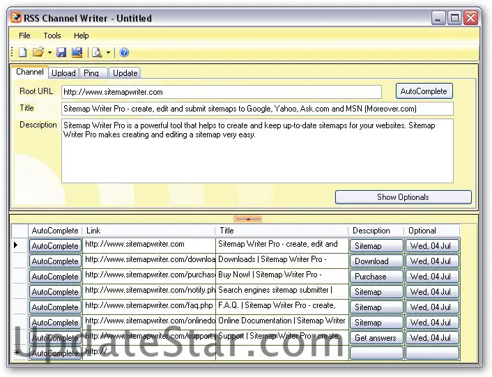
Task: Select the sitemapwriter.com/notify.php link cell
Action: click(149, 291)
